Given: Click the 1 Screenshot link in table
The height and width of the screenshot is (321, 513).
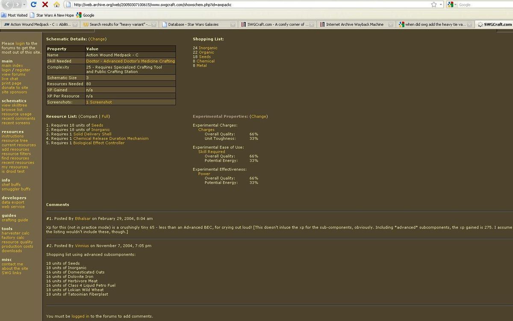Looking at the screenshot, I should (x=99, y=102).
